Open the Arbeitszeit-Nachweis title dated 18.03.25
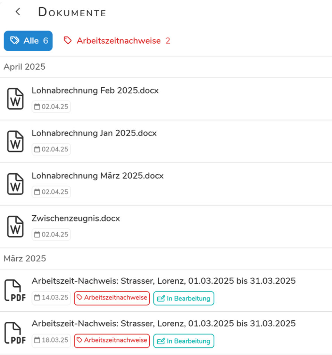332x355 pixels. (164, 323)
